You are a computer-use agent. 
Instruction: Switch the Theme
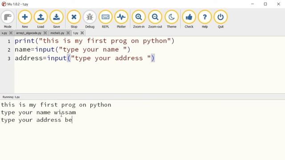(171, 20)
